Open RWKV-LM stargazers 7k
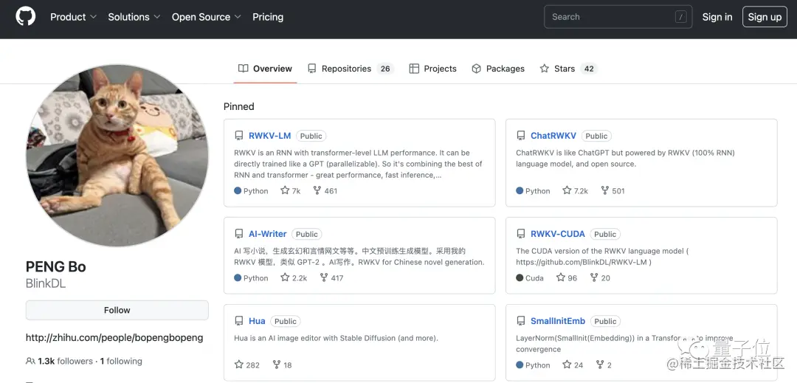Viewport: 797px width, 383px height. (291, 190)
